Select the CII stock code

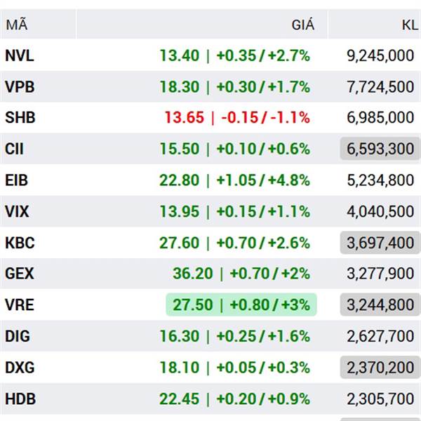click(14, 149)
